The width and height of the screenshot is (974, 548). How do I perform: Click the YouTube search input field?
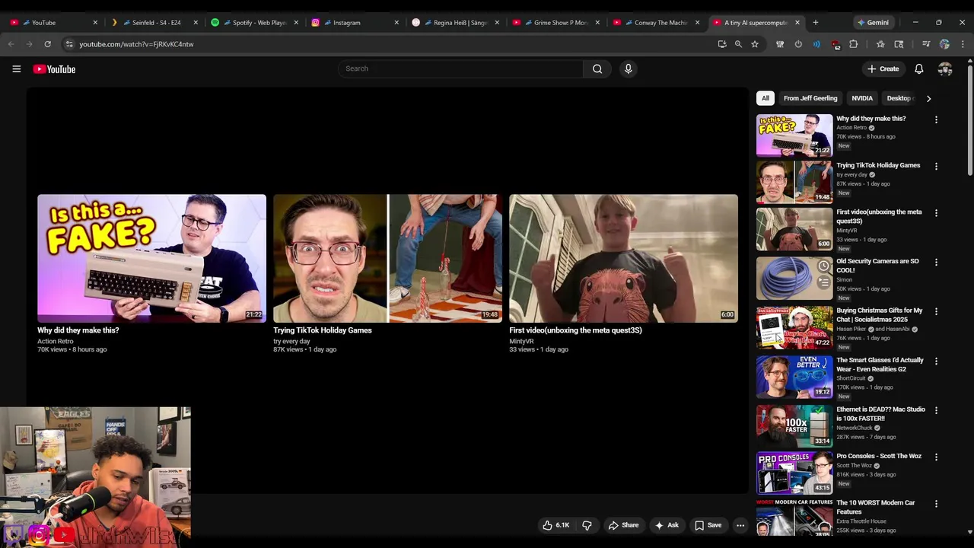coord(460,68)
